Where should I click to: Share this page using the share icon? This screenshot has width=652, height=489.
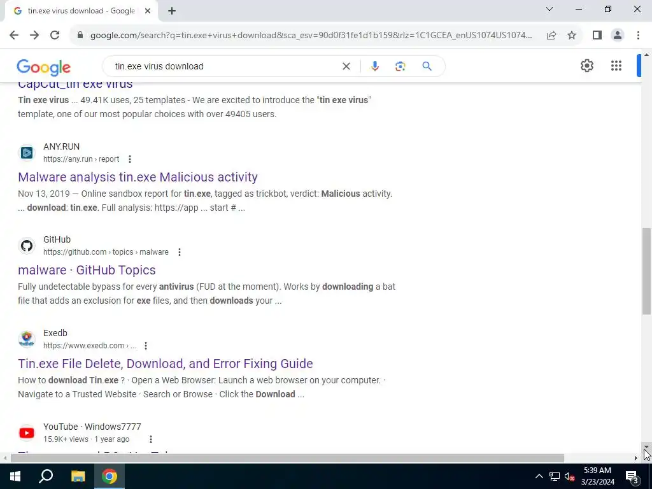point(551,36)
